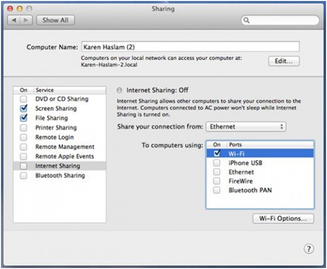Select Remote Management service row
The image size is (327, 269).
coord(64,147)
